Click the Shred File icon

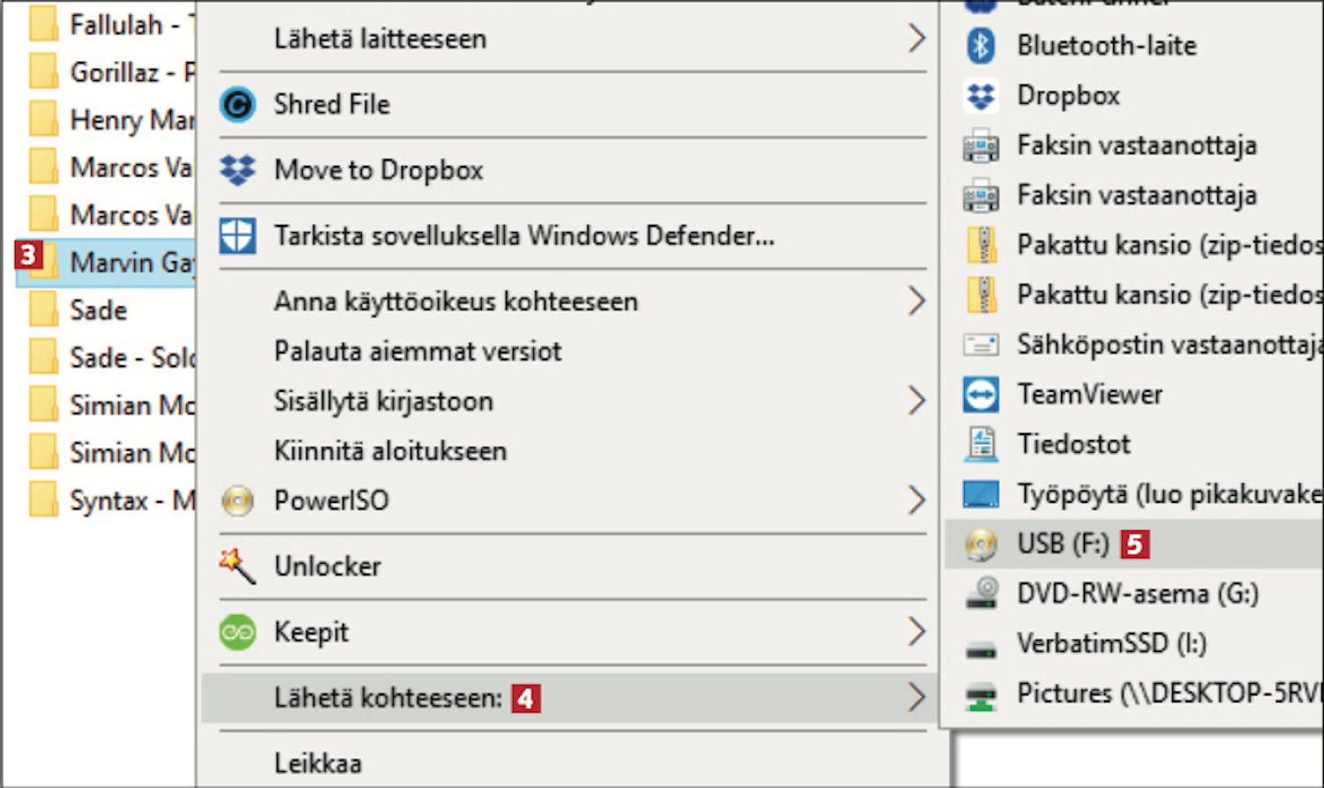tap(237, 105)
